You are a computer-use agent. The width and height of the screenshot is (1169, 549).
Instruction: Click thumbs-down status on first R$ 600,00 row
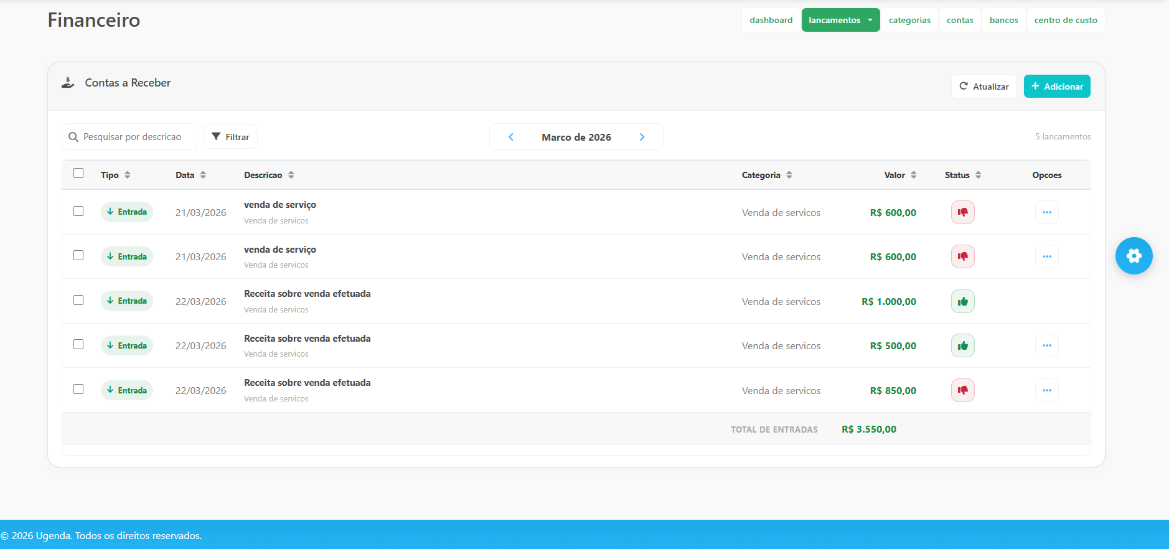962,212
